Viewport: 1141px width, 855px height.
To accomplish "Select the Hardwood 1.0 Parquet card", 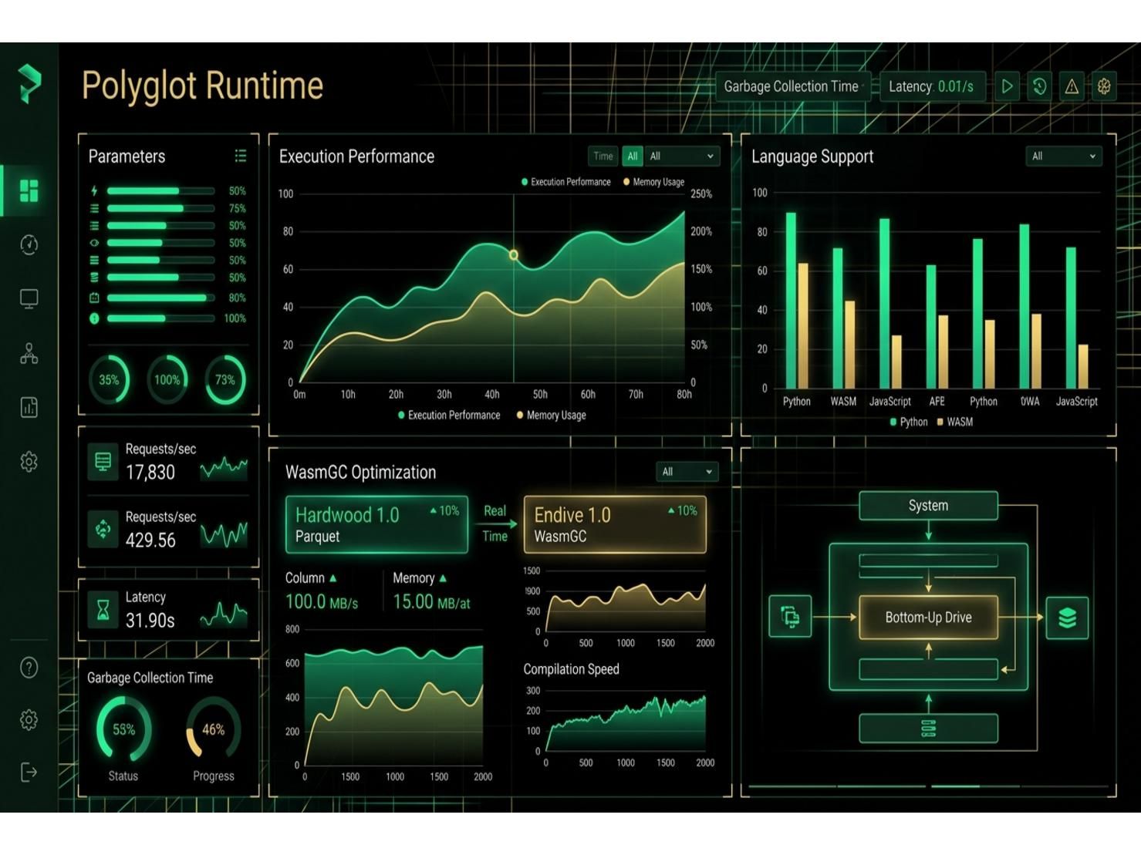I will (376, 525).
